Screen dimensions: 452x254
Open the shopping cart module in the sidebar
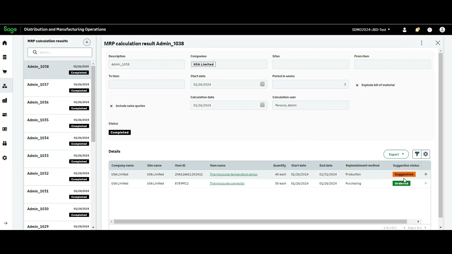click(x=5, y=72)
